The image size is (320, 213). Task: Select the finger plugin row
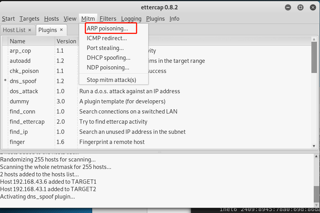(x=157, y=142)
